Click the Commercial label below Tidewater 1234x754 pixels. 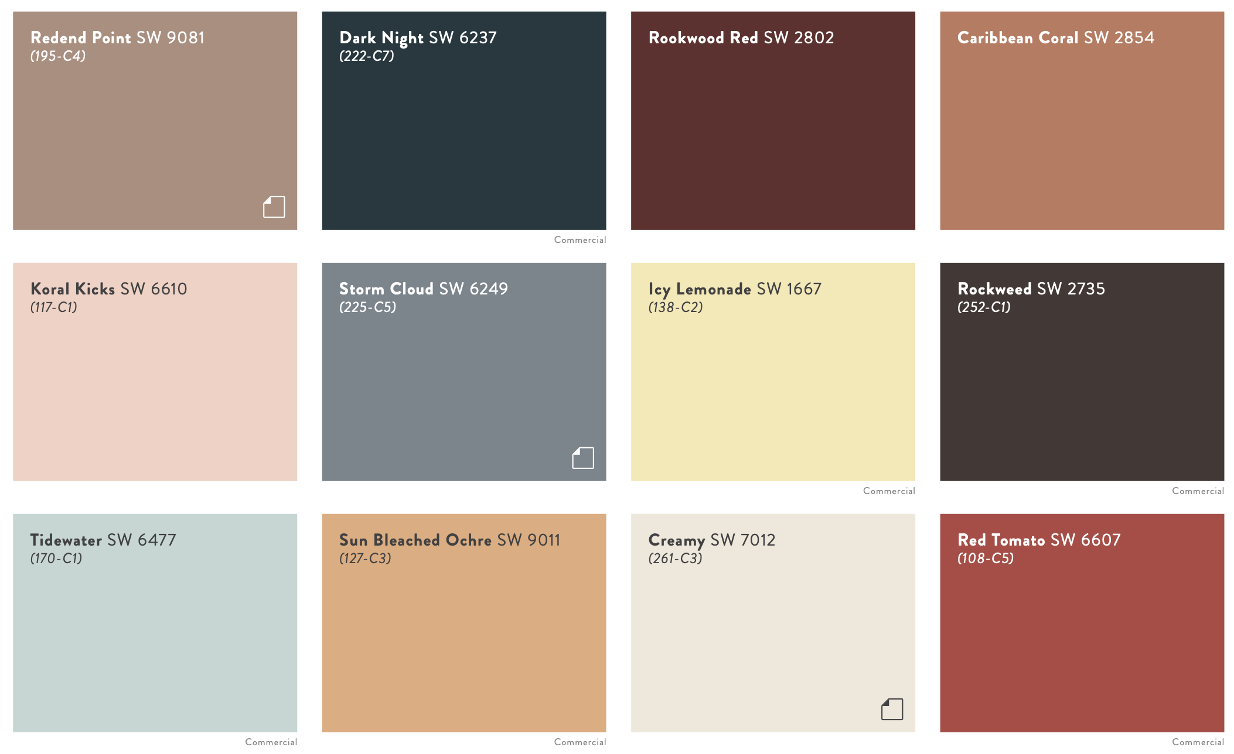tap(271, 742)
